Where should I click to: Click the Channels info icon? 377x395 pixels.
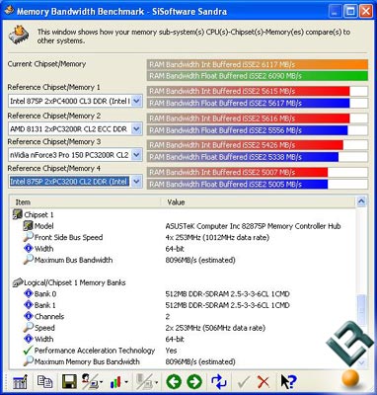tap(29, 316)
